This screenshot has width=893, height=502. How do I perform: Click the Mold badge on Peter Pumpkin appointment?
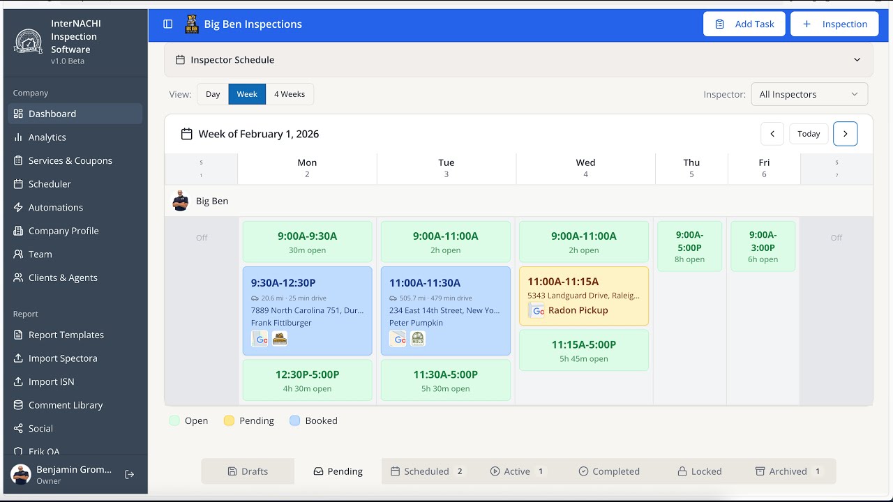[417, 339]
